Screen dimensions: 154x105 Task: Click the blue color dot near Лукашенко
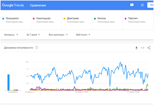pos(3,19)
